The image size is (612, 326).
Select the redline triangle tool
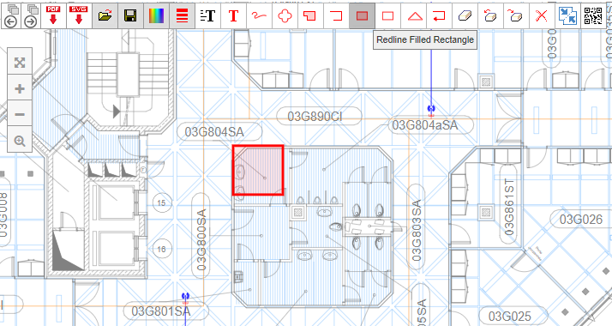[414, 15]
